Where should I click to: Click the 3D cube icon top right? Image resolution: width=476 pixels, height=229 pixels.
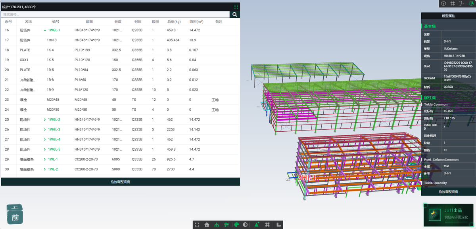(x=444, y=4)
